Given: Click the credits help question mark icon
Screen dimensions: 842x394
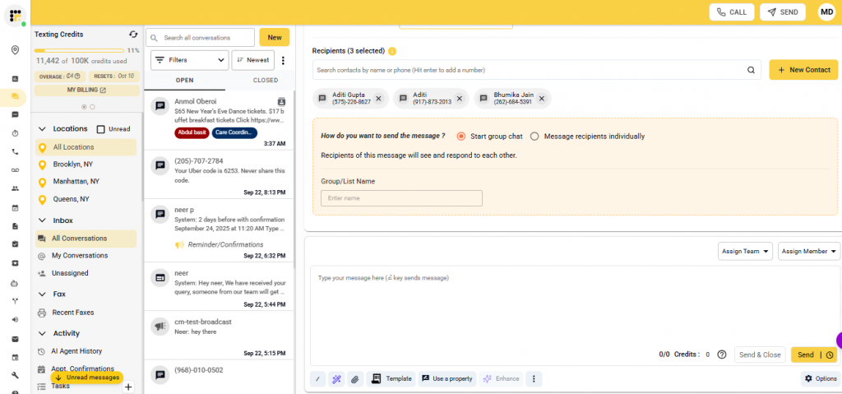Looking at the screenshot, I should (722, 355).
